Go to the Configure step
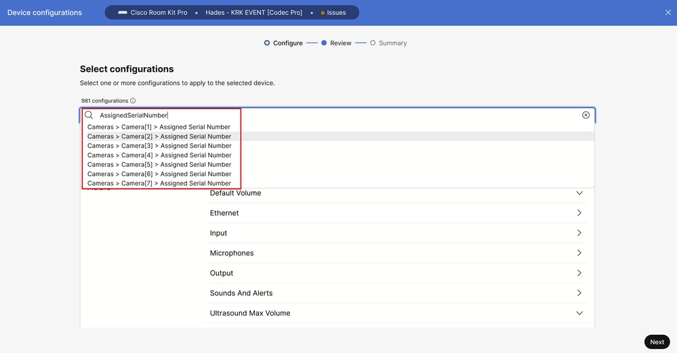 [x=283, y=43]
